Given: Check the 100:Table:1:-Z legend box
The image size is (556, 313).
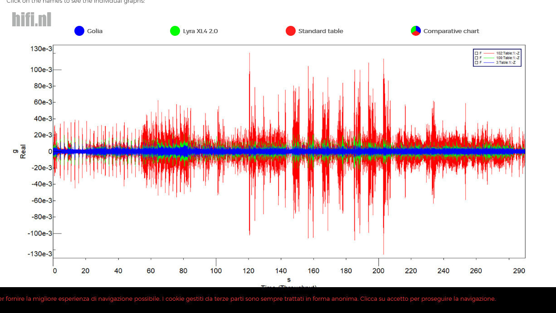Looking at the screenshot, I should tap(476, 58).
